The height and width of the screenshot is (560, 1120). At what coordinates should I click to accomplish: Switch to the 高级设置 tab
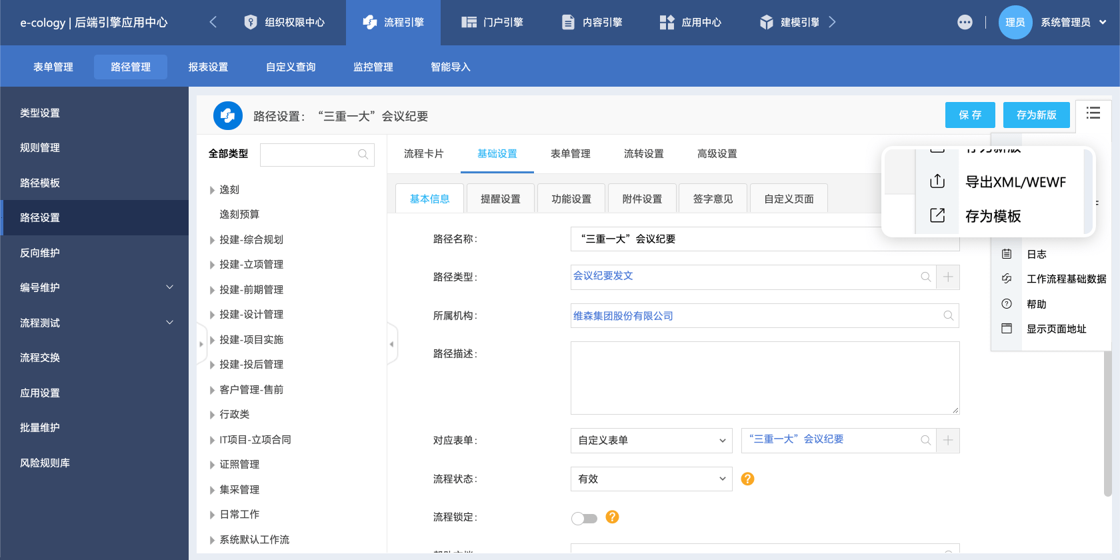tap(717, 154)
